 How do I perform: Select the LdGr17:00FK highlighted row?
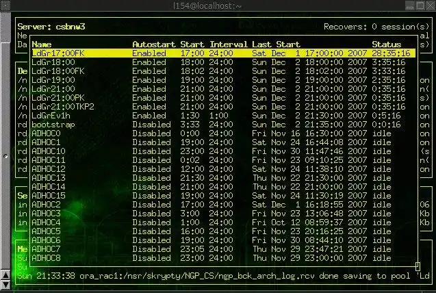[224, 53]
